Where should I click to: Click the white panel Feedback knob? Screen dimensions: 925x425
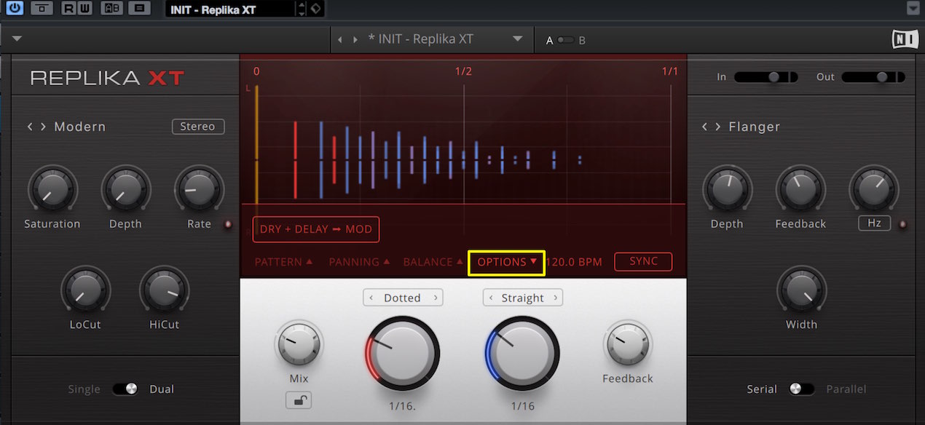coord(627,346)
